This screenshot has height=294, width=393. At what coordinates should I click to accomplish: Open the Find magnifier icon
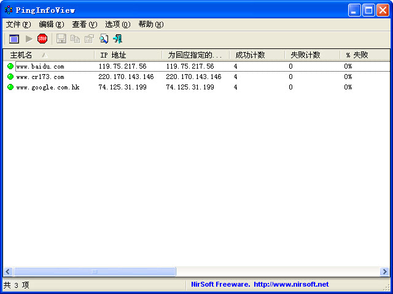click(x=104, y=39)
